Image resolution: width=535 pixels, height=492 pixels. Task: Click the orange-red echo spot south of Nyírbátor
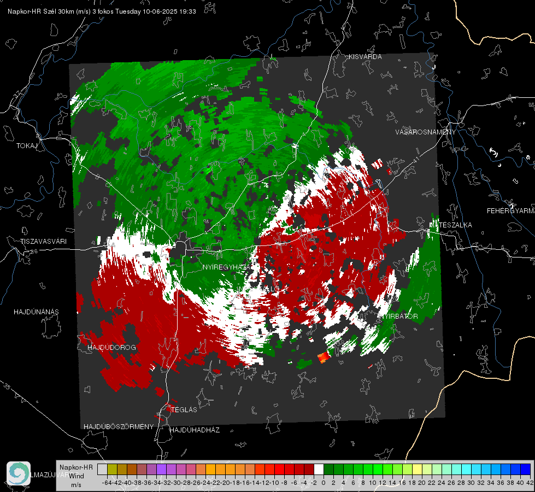pos(324,357)
